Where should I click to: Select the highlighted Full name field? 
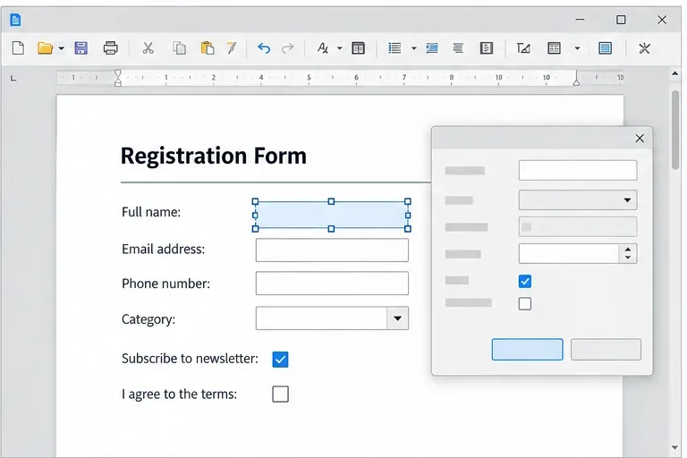331,215
